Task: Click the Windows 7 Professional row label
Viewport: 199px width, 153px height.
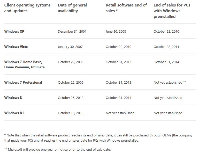Action: (23, 83)
